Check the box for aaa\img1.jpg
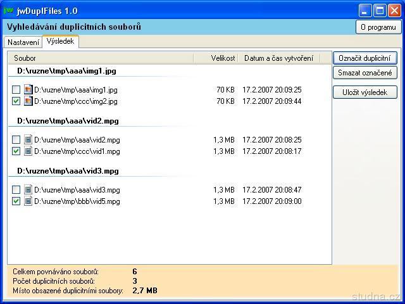 click(x=16, y=90)
